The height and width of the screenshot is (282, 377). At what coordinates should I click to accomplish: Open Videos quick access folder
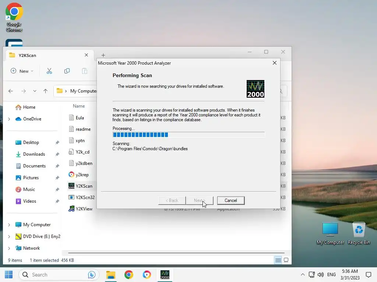click(x=29, y=201)
